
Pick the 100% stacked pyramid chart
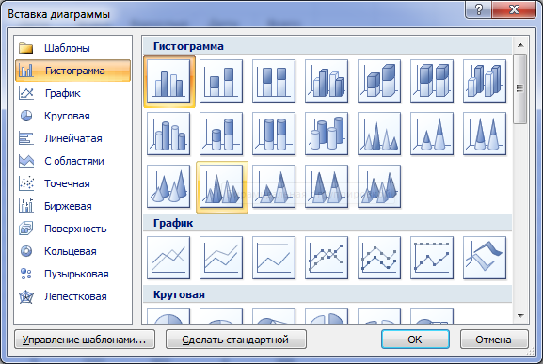pyautogui.click(x=327, y=186)
